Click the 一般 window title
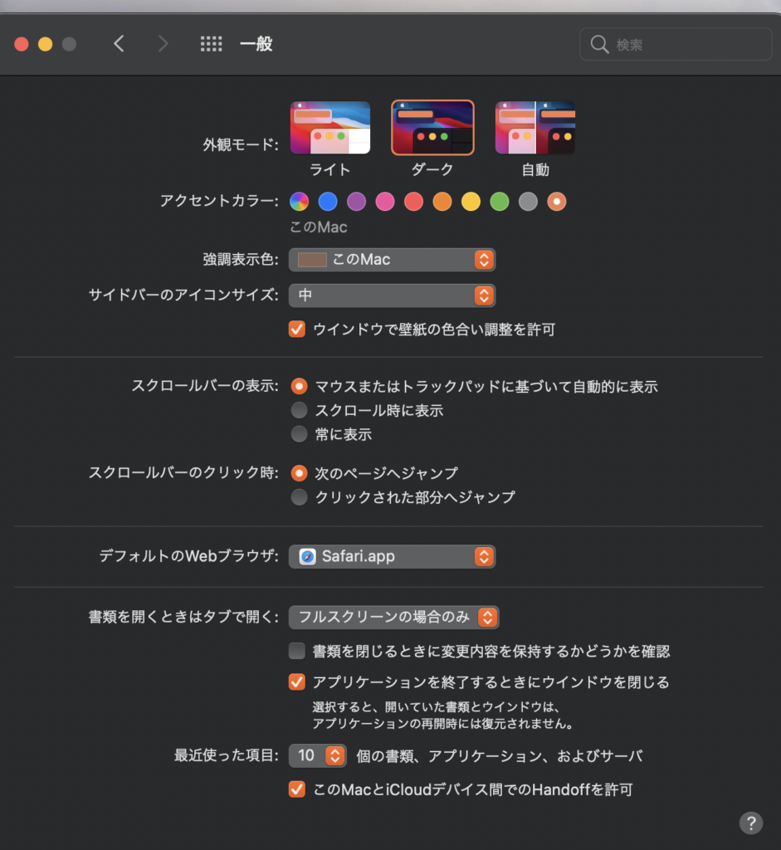The image size is (781, 850). click(x=256, y=44)
